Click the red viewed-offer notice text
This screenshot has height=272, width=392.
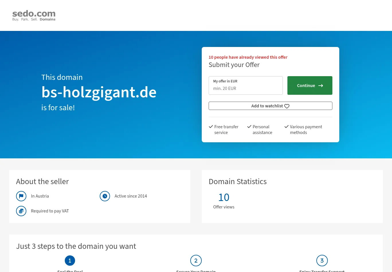pos(248,57)
